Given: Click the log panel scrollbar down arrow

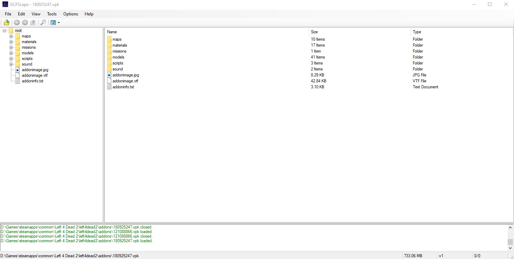Looking at the screenshot, I should pos(510,248).
